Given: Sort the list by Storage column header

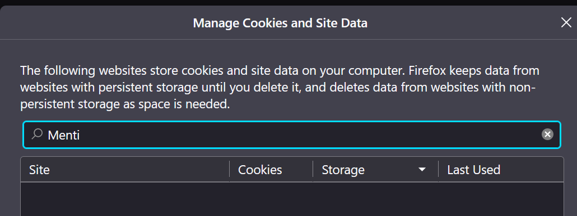Looking at the screenshot, I should tap(375, 170).
